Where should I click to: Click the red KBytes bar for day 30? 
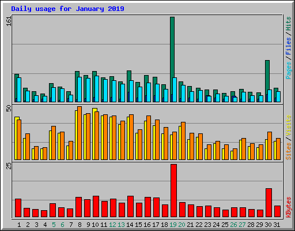(268, 203)
